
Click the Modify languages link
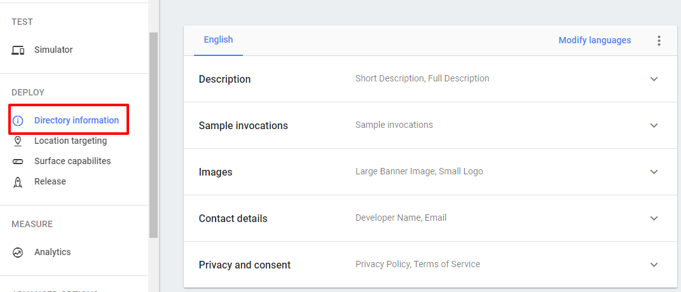[x=595, y=41]
